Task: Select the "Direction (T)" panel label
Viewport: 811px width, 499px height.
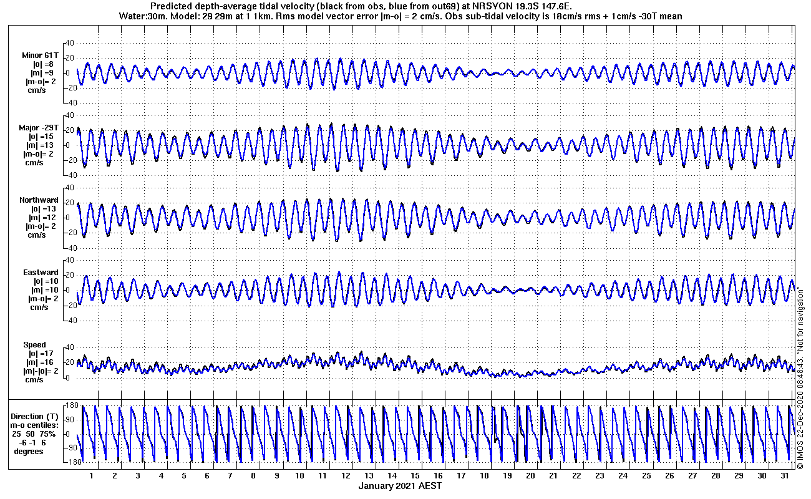Action: (x=36, y=417)
